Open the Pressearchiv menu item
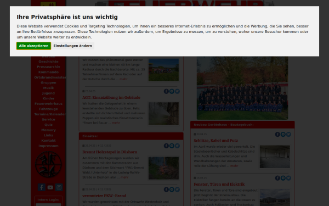This screenshot has width=329, height=206. 48,67
